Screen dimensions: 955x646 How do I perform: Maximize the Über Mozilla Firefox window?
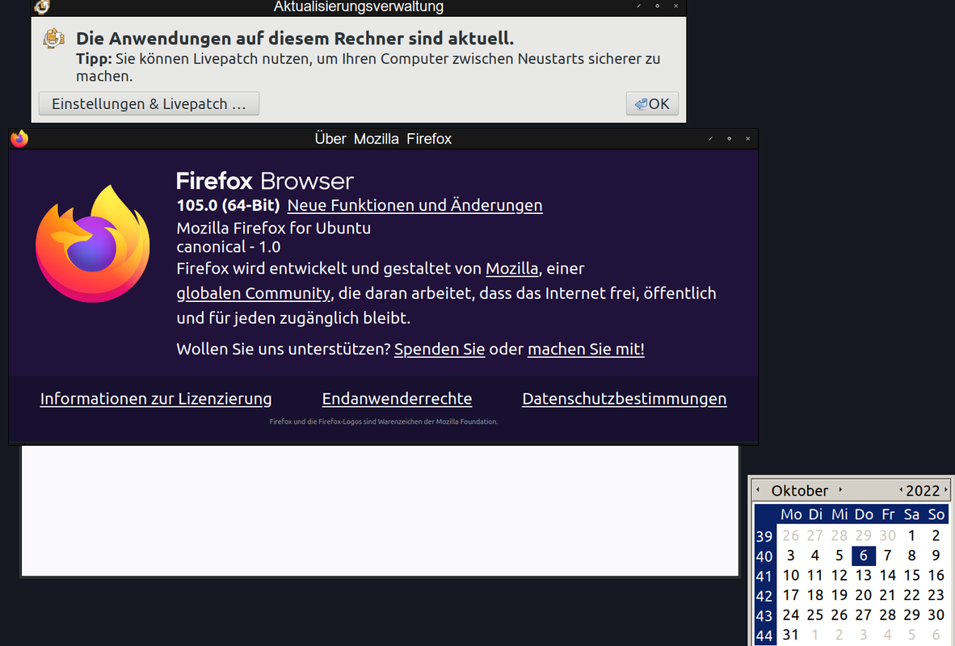[729, 139]
